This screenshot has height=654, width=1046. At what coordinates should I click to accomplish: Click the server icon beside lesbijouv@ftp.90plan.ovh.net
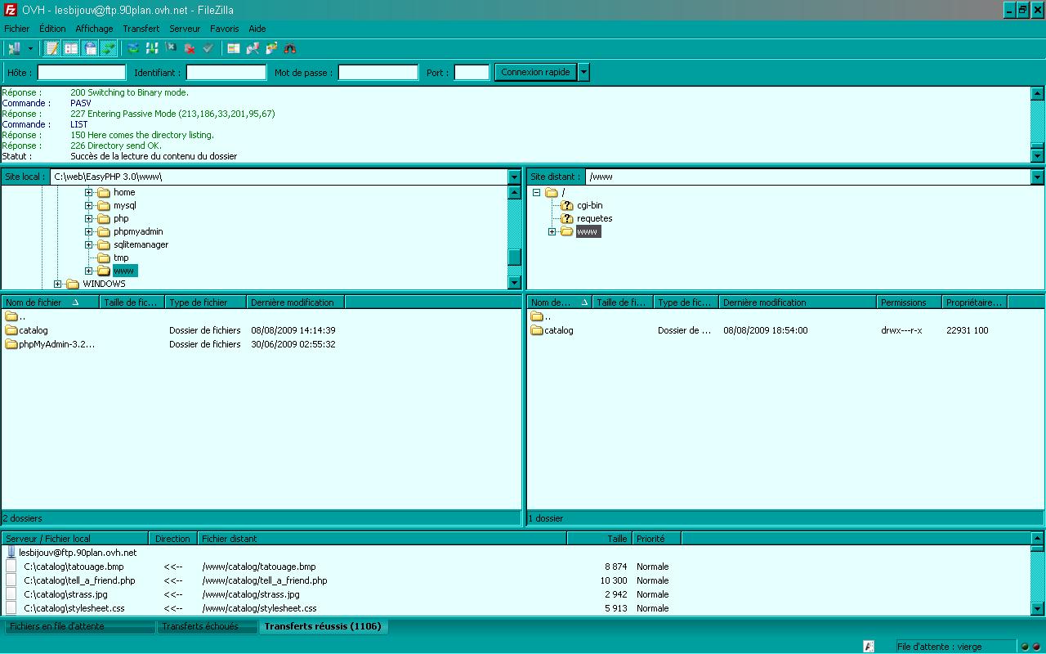pyautogui.click(x=11, y=553)
